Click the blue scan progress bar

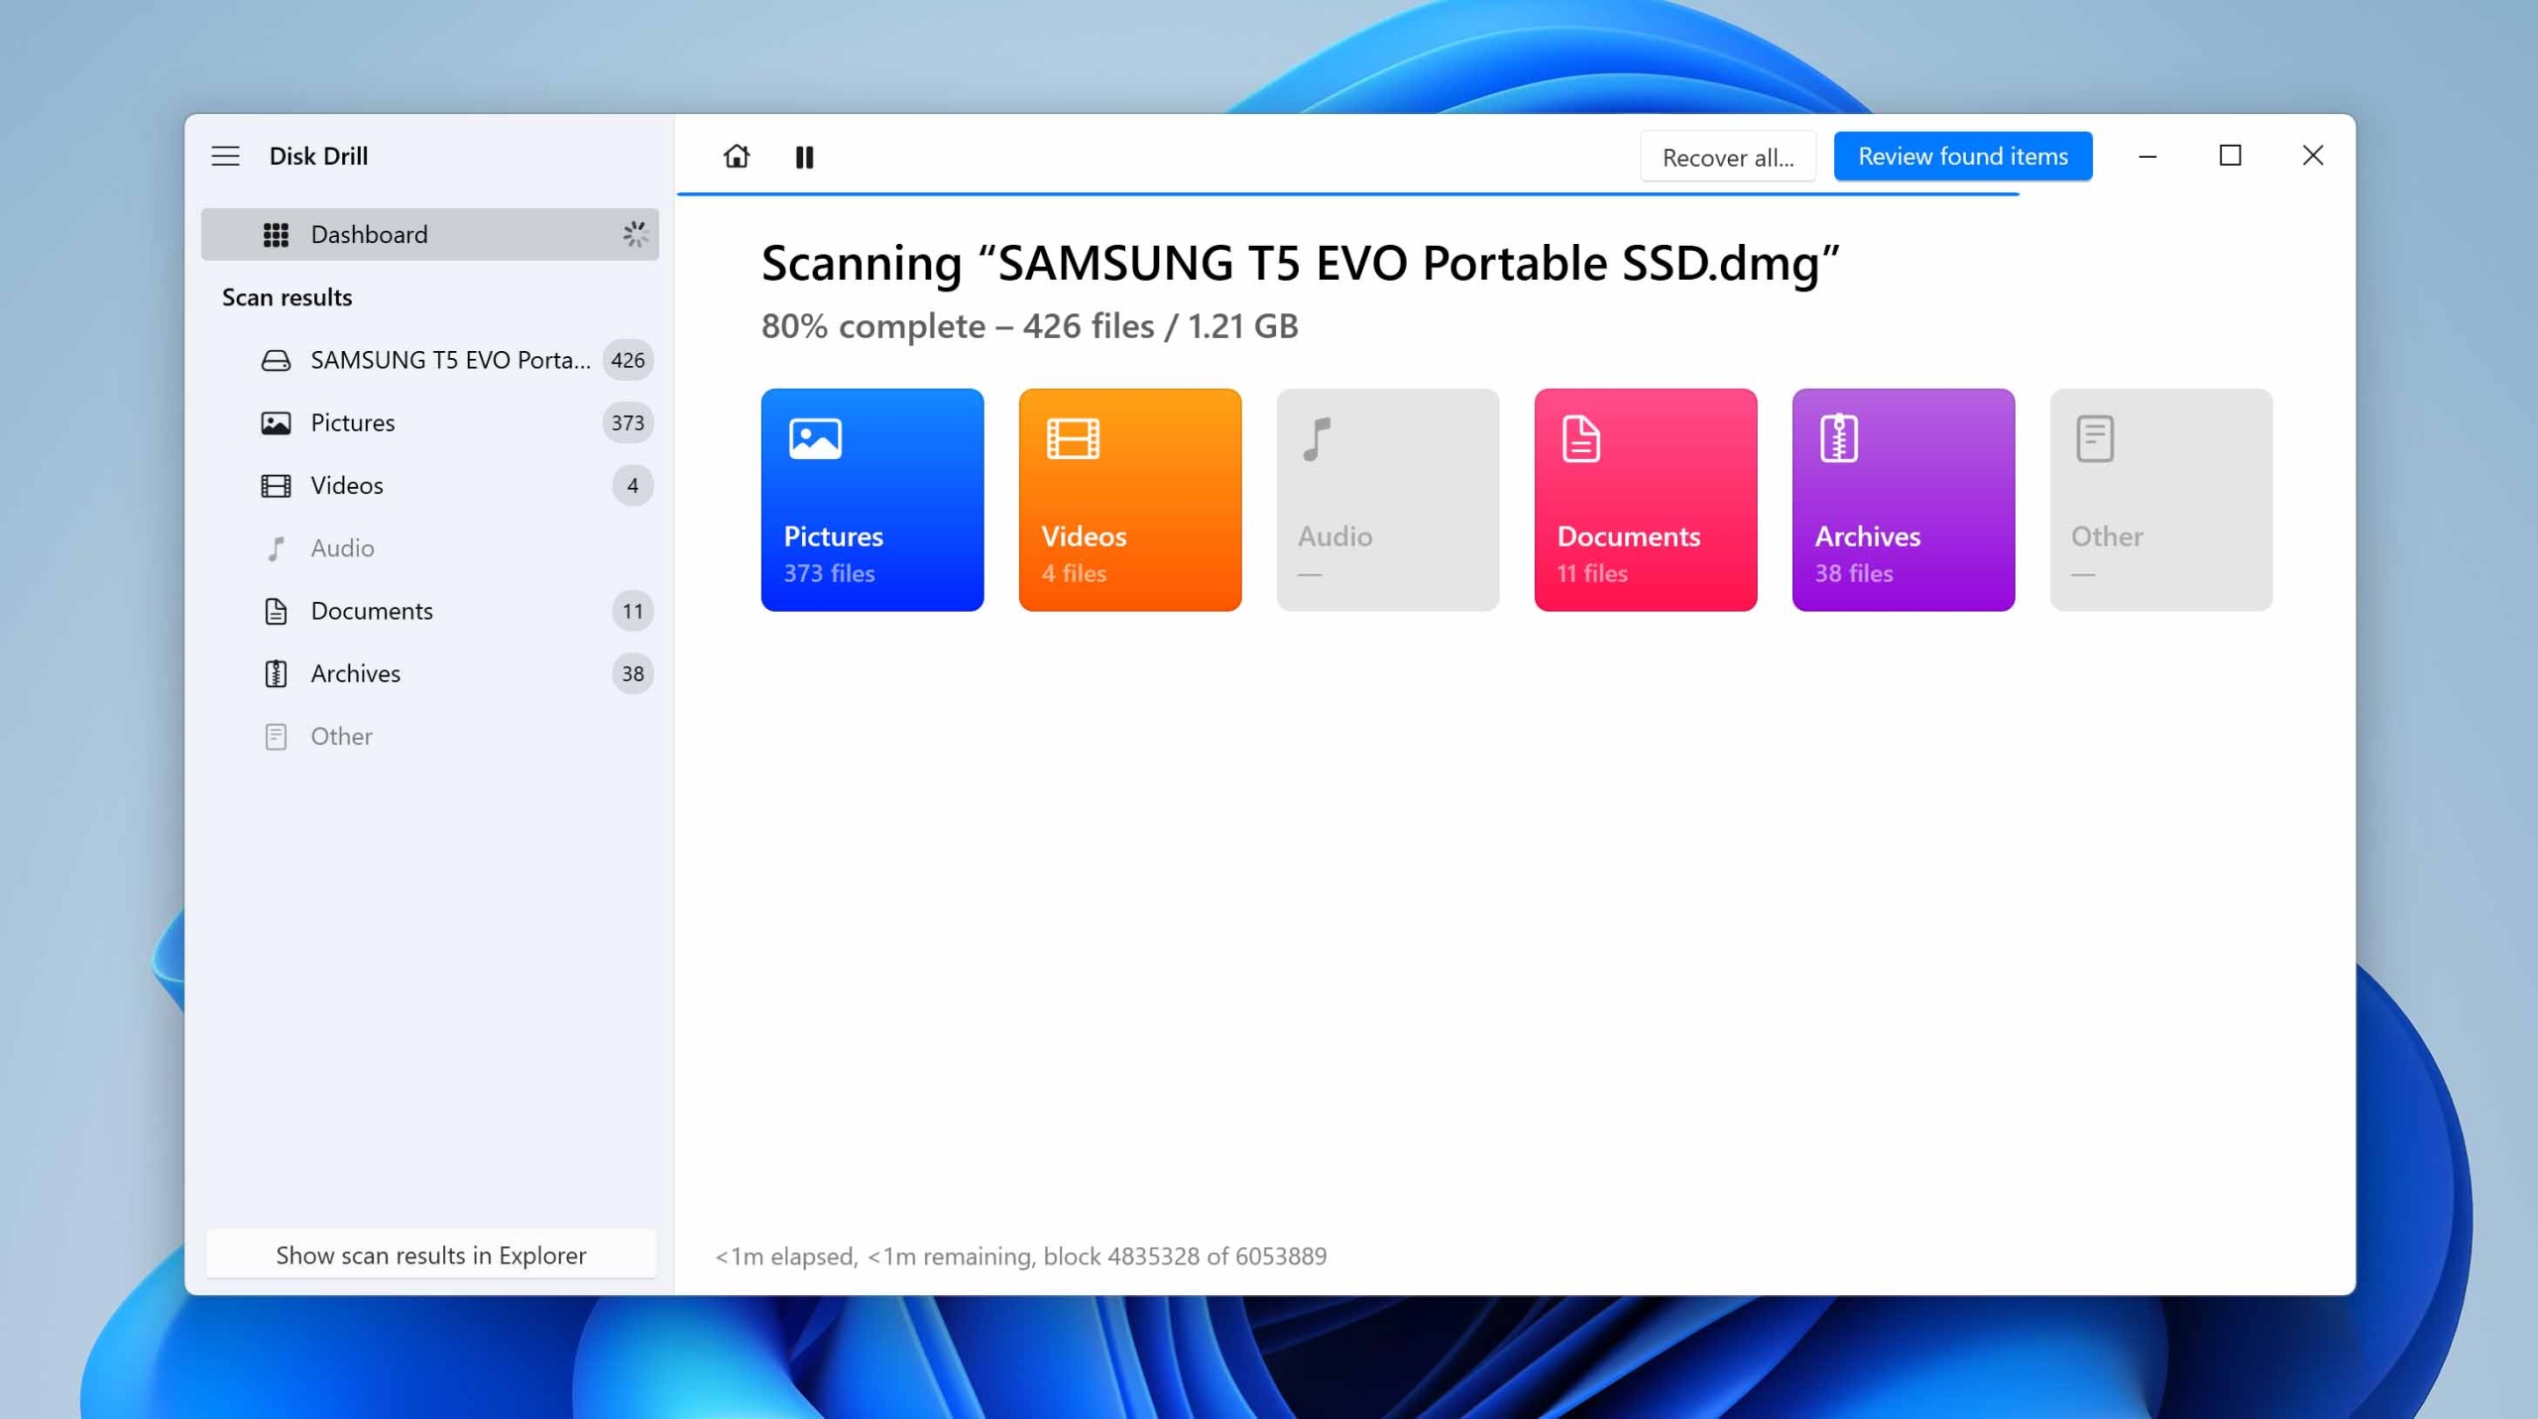click(1347, 193)
